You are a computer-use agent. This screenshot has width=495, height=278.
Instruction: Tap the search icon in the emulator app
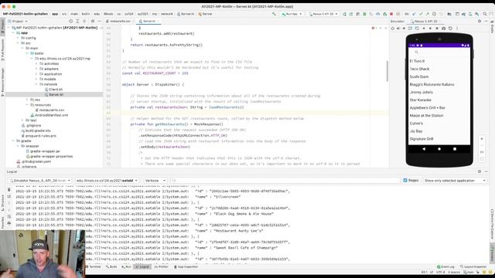coord(417,53)
